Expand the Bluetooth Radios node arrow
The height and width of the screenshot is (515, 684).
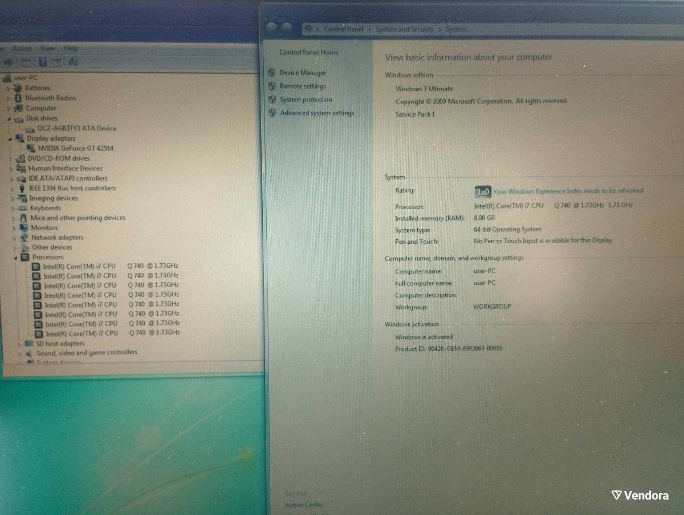[9, 98]
